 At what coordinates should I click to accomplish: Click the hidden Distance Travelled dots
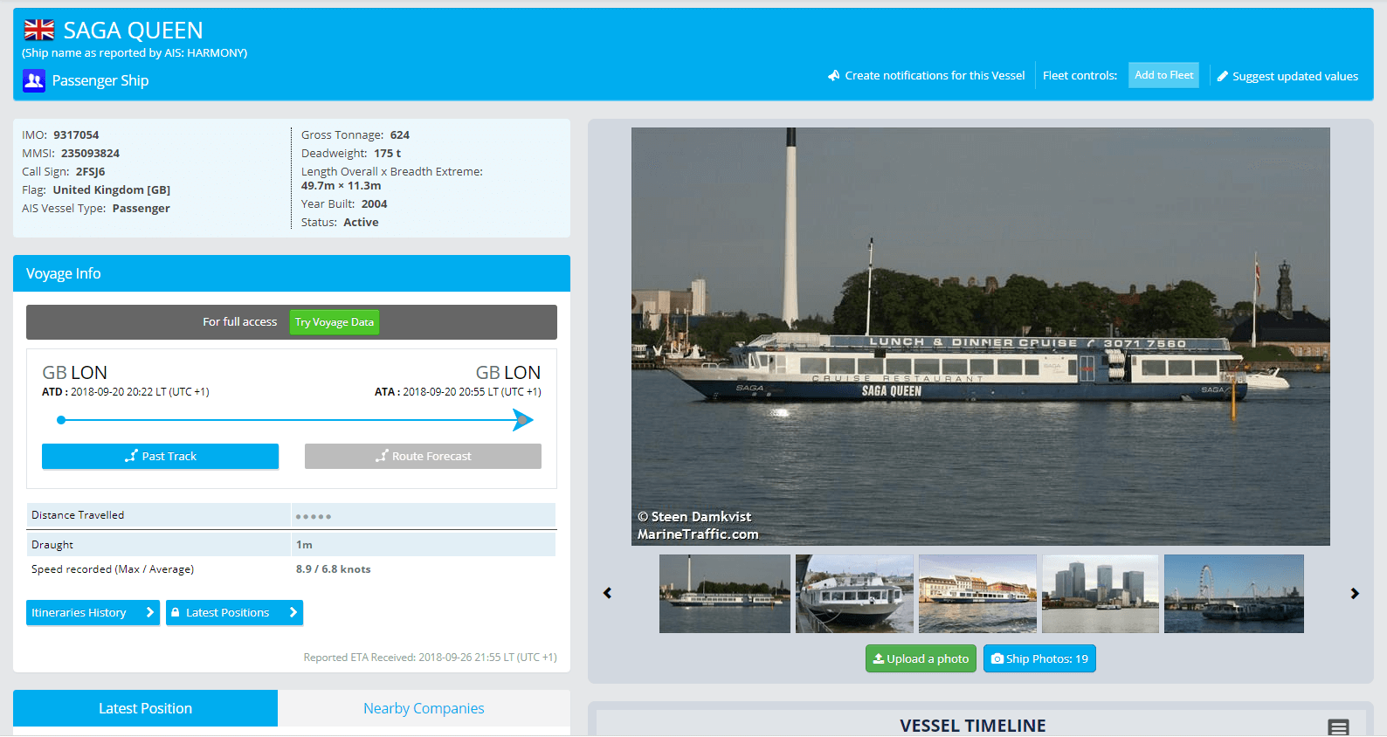click(x=314, y=517)
